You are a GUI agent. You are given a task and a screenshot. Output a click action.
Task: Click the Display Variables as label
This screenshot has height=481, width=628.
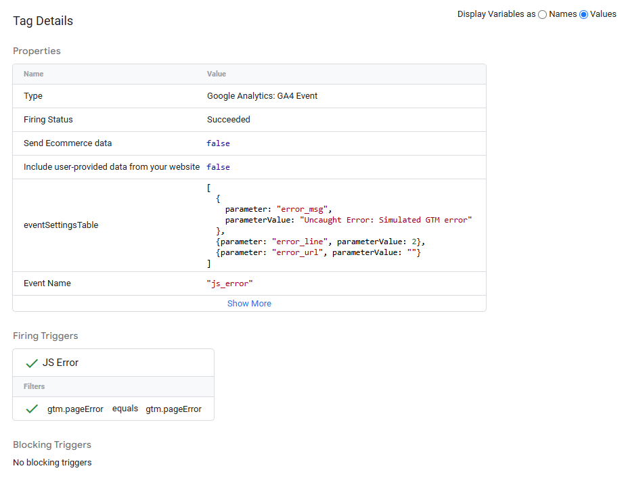point(496,14)
